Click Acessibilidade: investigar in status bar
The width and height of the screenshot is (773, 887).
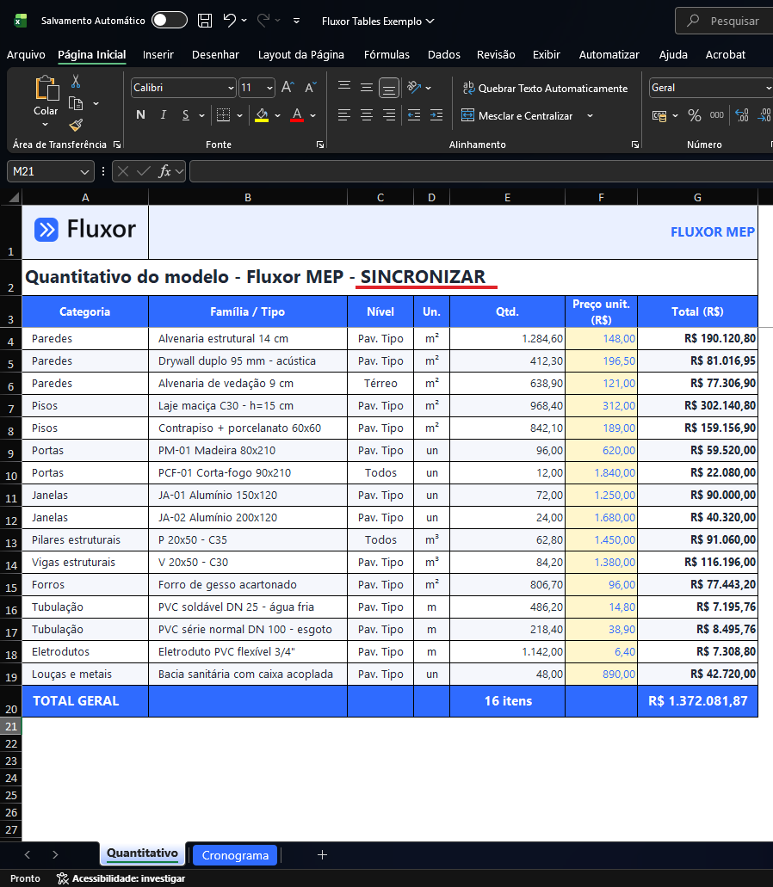tap(121, 878)
